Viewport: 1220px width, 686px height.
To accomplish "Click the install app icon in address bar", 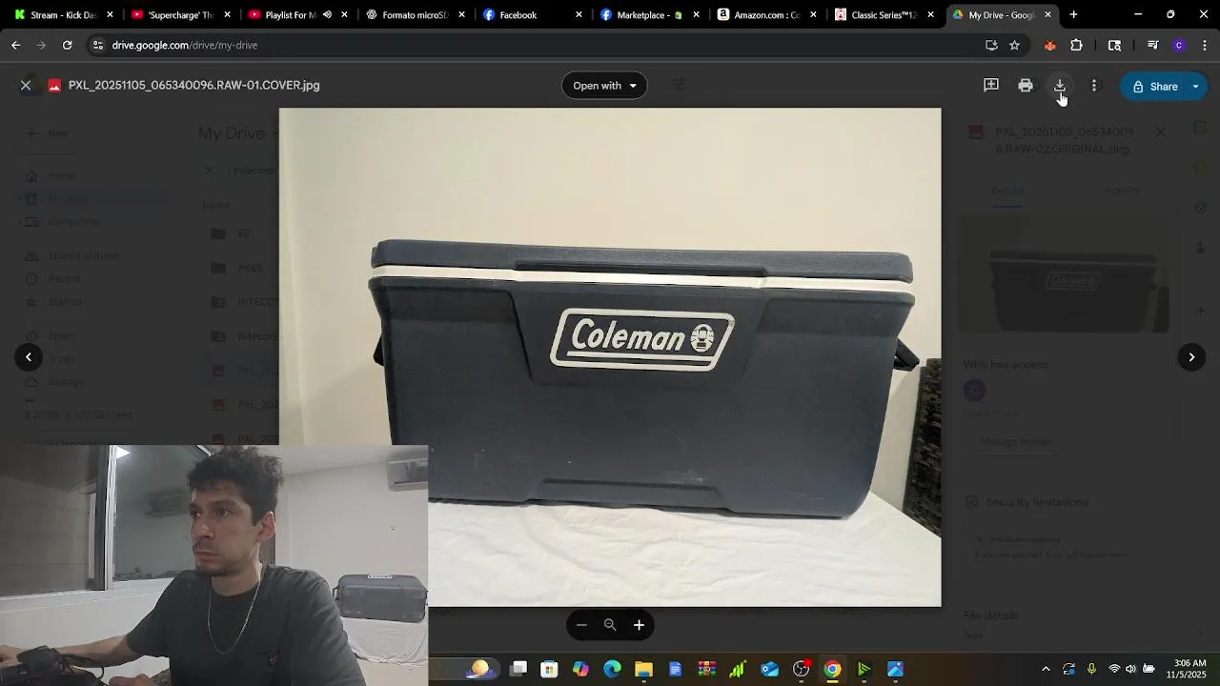I will (991, 45).
